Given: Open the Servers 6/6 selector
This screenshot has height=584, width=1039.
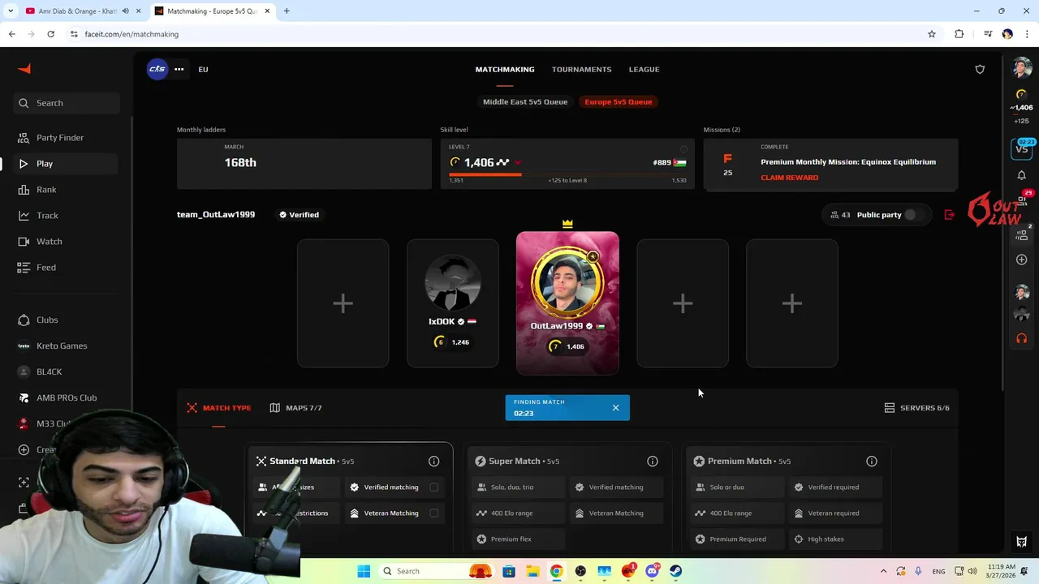Looking at the screenshot, I should tap(916, 408).
